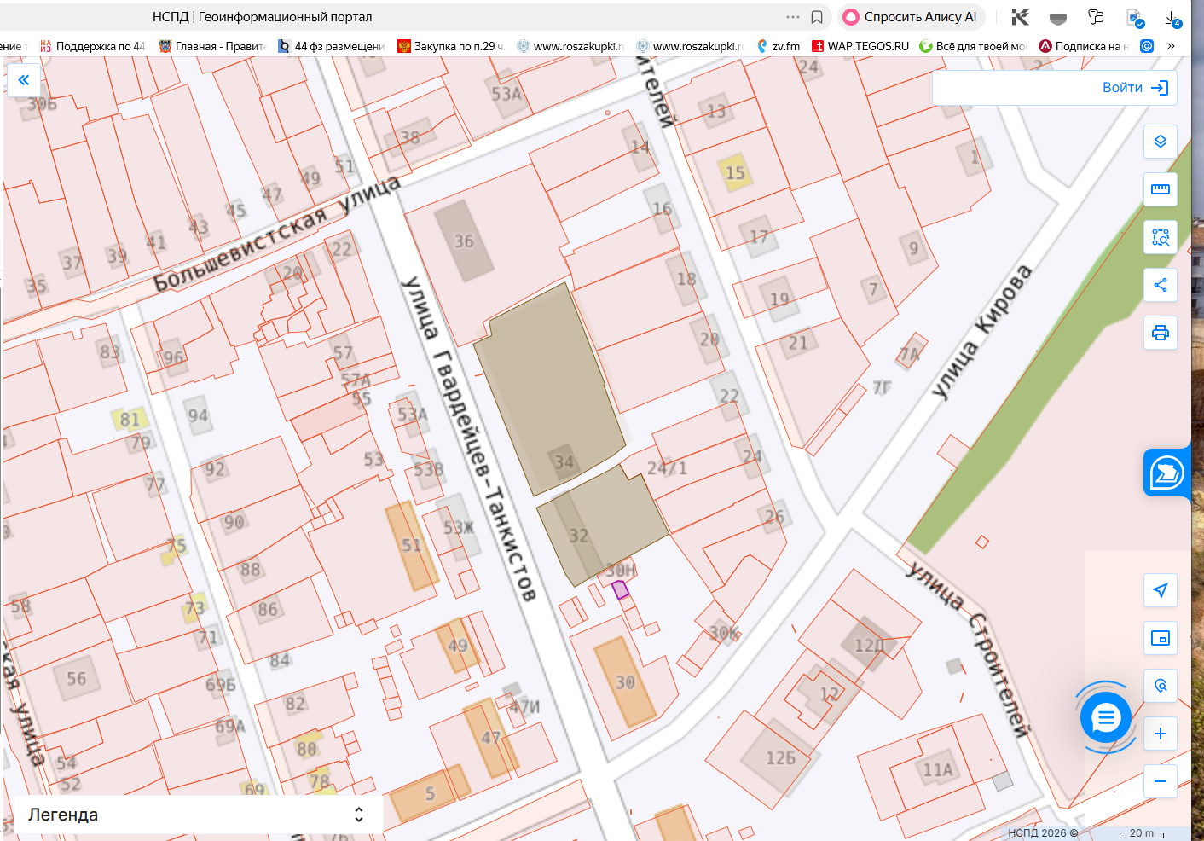Viewport: 1204px width, 841px height.
Task: Zoom out with the minus button
Action: [1161, 781]
